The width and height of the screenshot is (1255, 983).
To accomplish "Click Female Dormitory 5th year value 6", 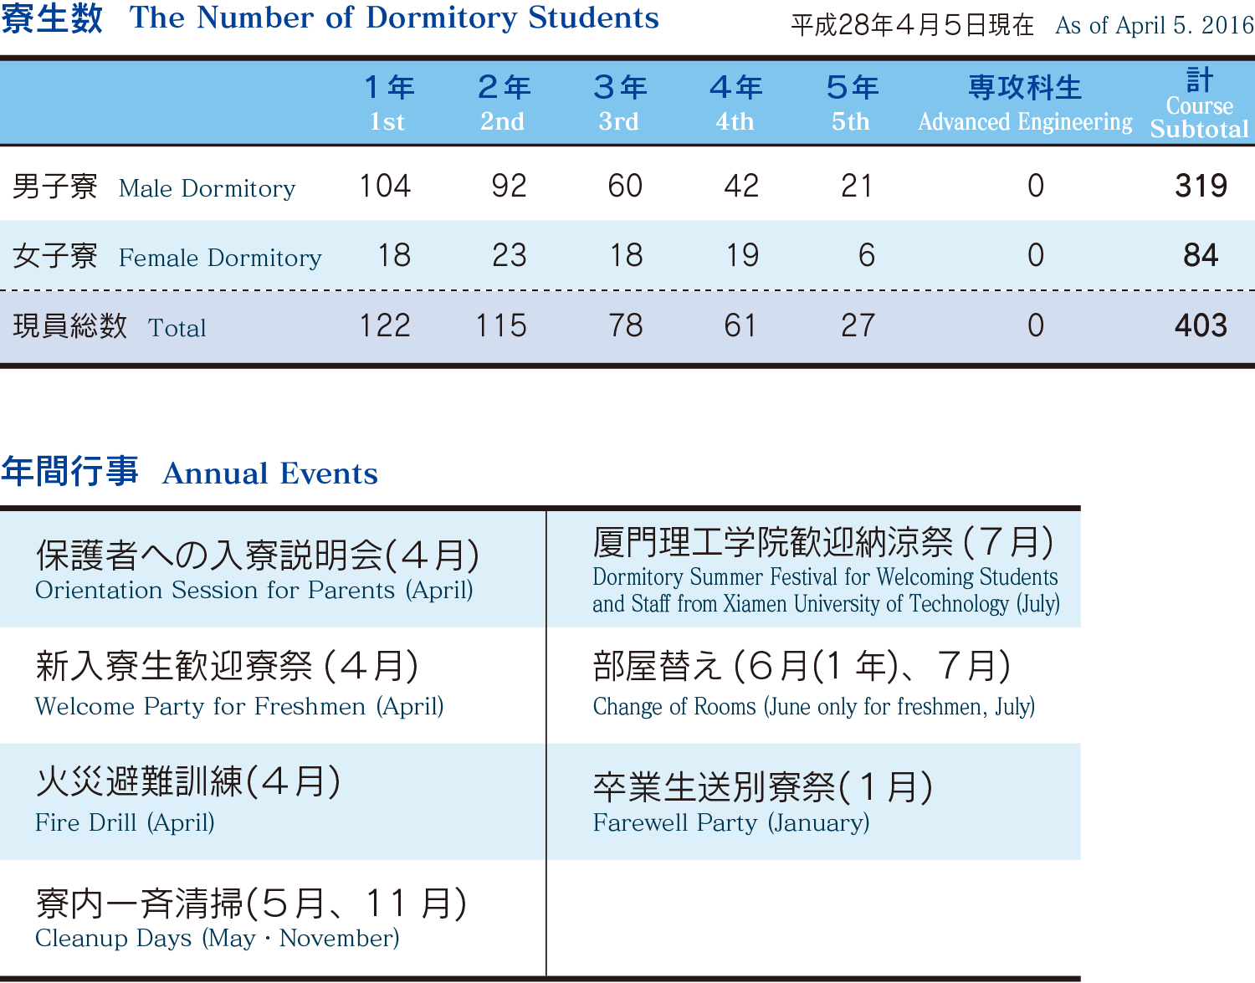I will (x=867, y=255).
